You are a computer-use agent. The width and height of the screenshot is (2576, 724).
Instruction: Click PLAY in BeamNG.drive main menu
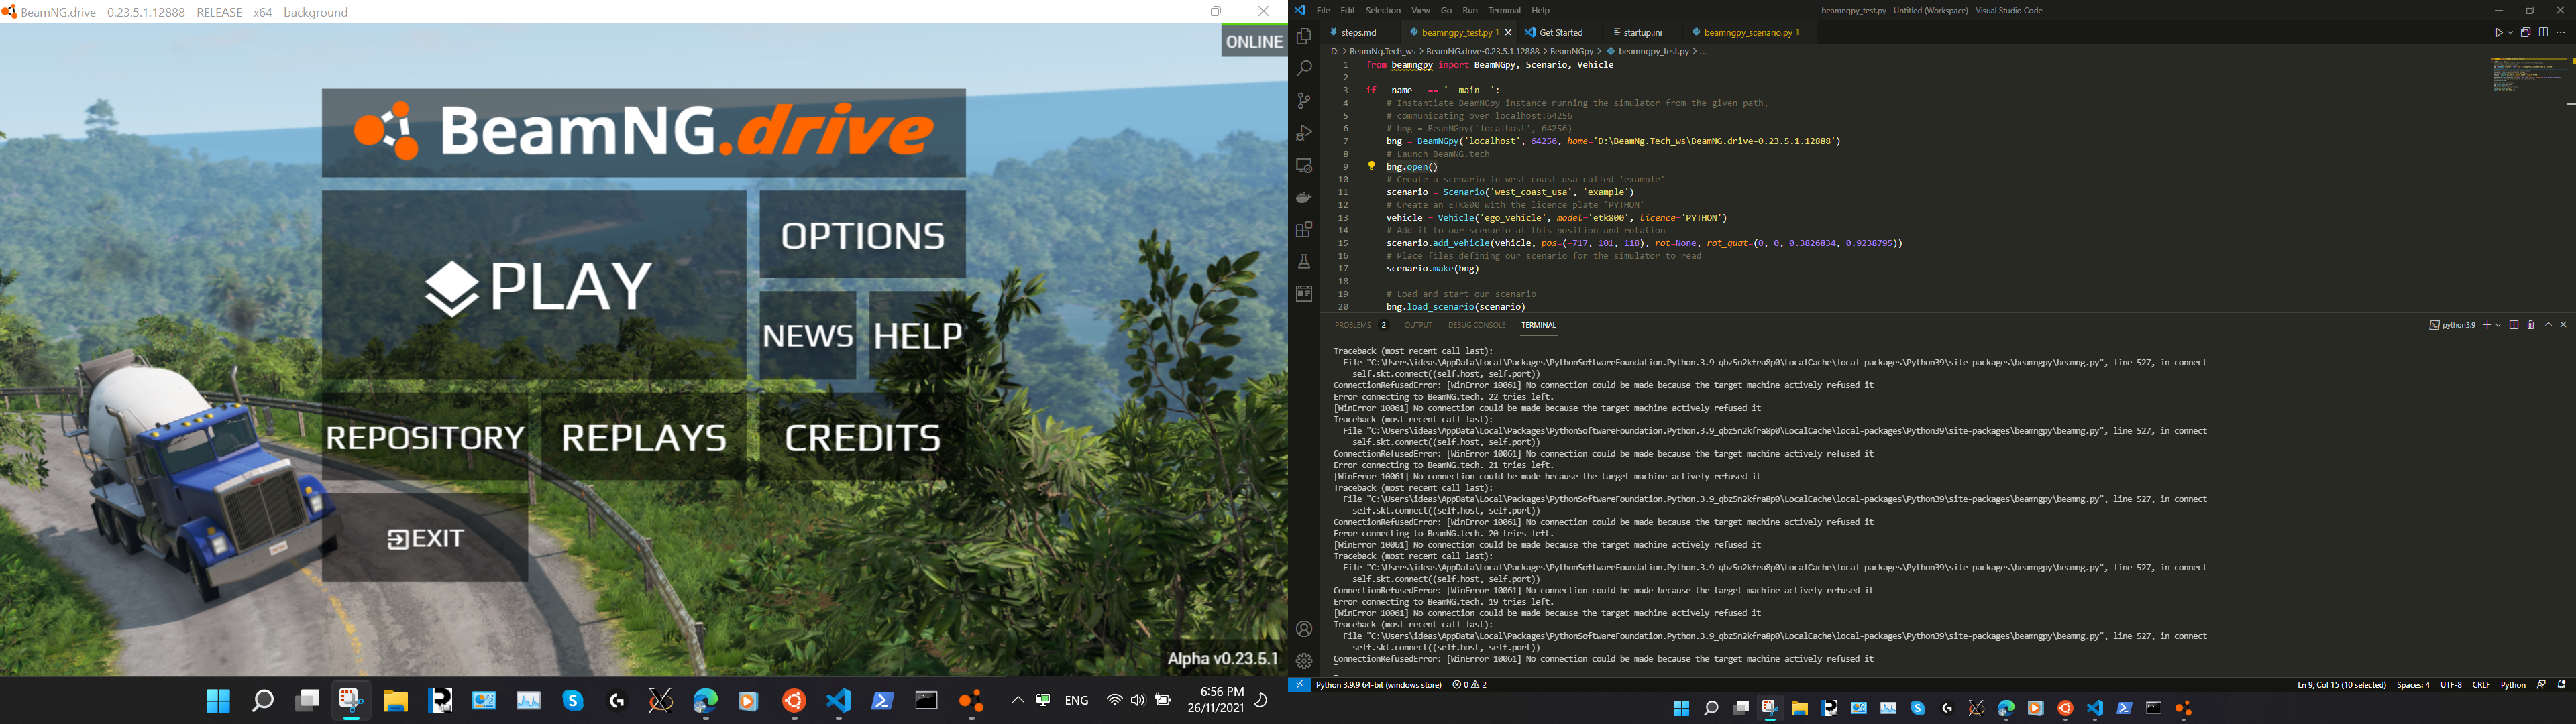pyautogui.click(x=534, y=285)
